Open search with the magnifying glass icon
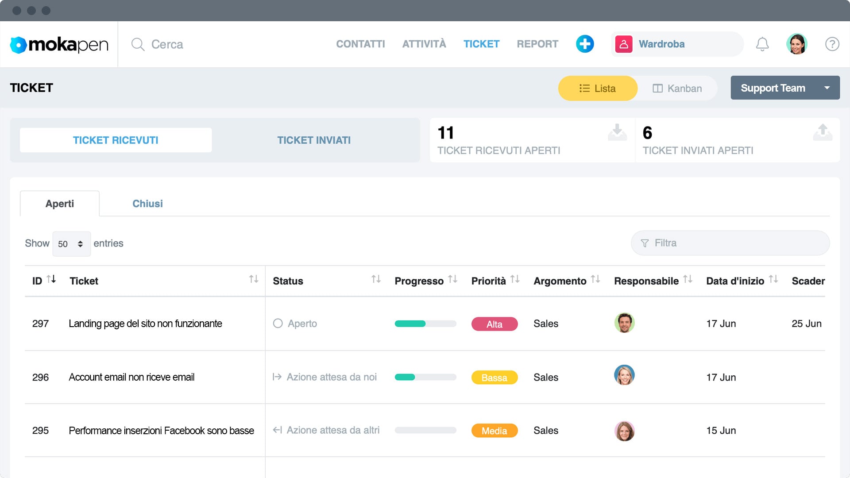The width and height of the screenshot is (850, 478). [138, 44]
